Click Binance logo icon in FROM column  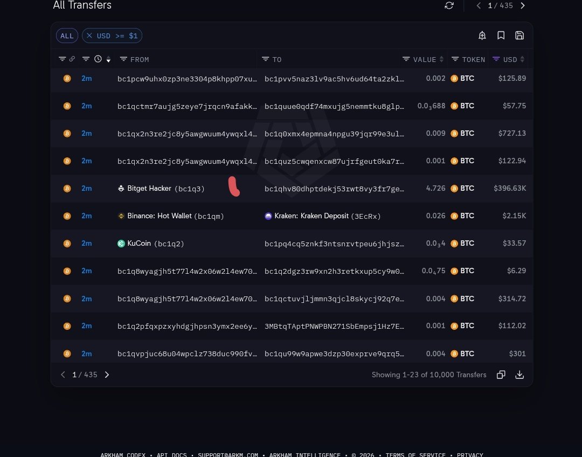[x=121, y=216]
